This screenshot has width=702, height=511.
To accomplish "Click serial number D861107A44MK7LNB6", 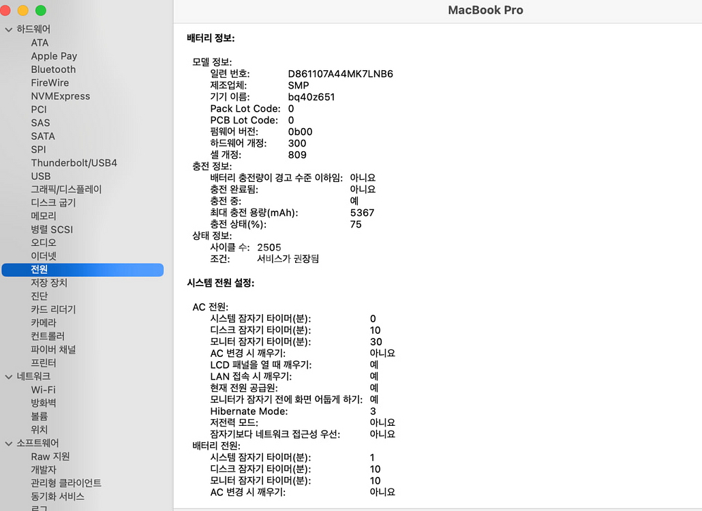I will pyautogui.click(x=340, y=74).
